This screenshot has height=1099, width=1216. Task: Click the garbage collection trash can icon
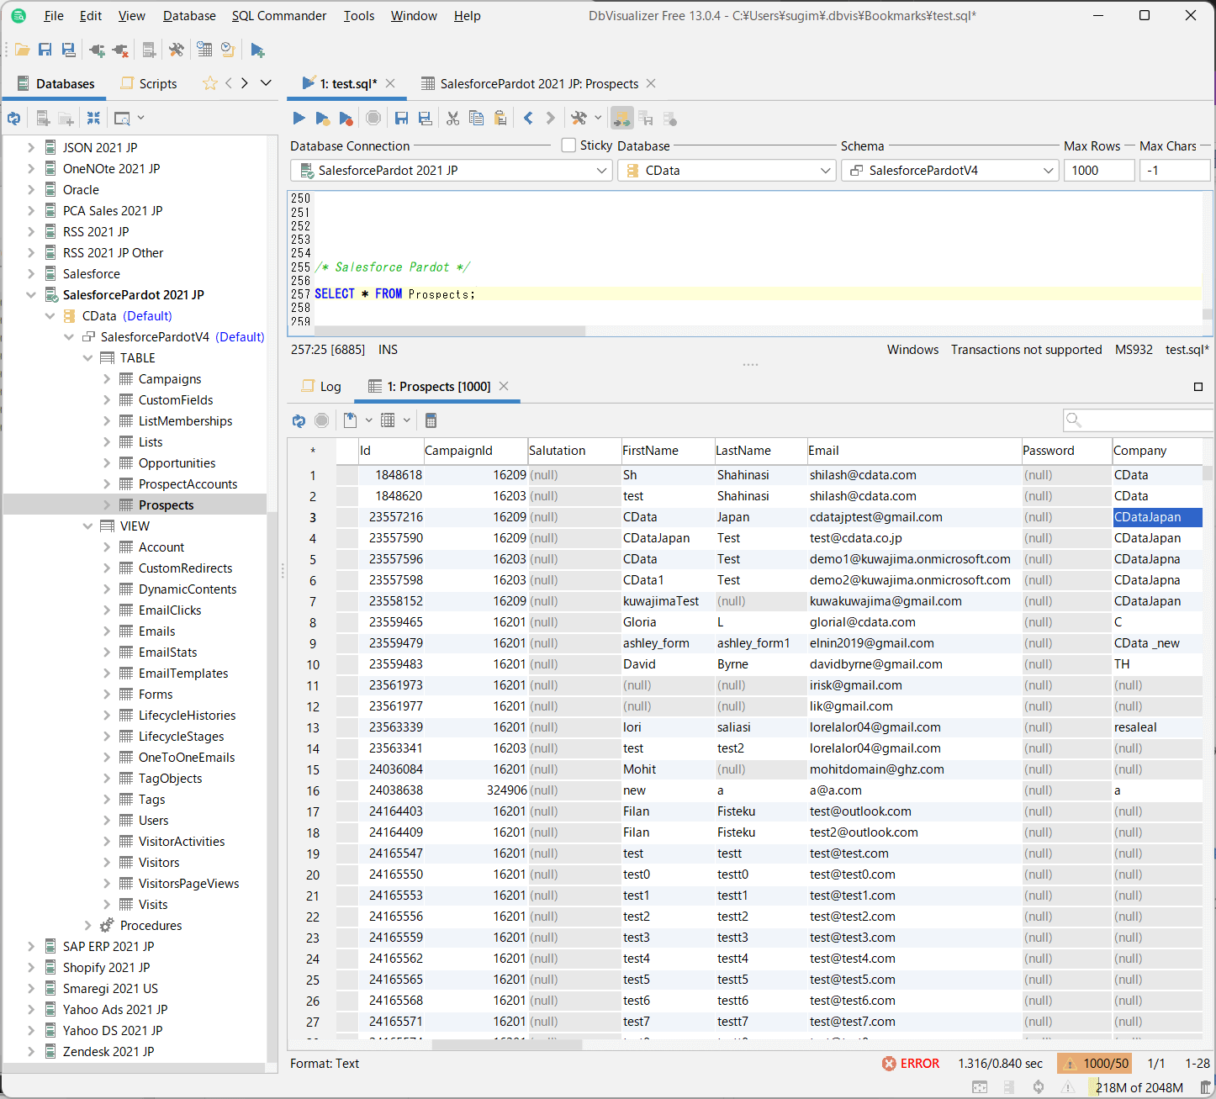tap(1205, 1087)
